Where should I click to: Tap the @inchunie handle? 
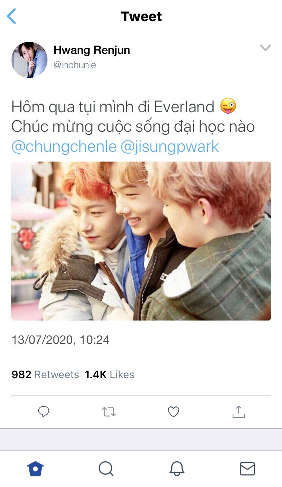click(75, 65)
